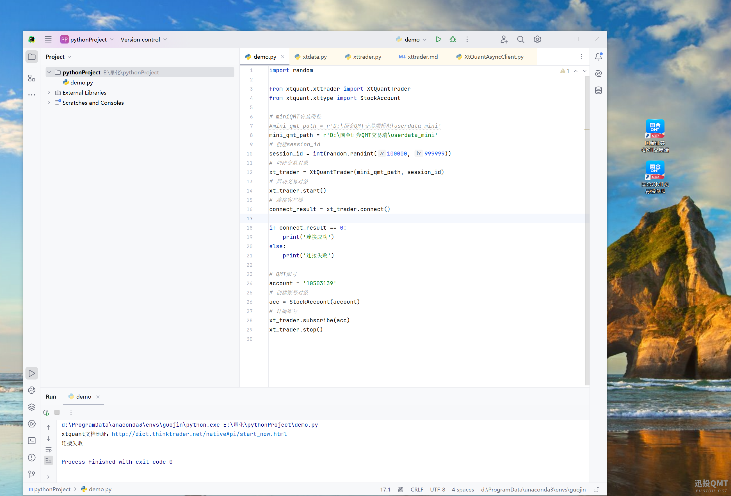Image resolution: width=731 pixels, height=496 pixels.
Task: Open 国金QMT交易端模拟 desktop shortcut
Action: 655,177
